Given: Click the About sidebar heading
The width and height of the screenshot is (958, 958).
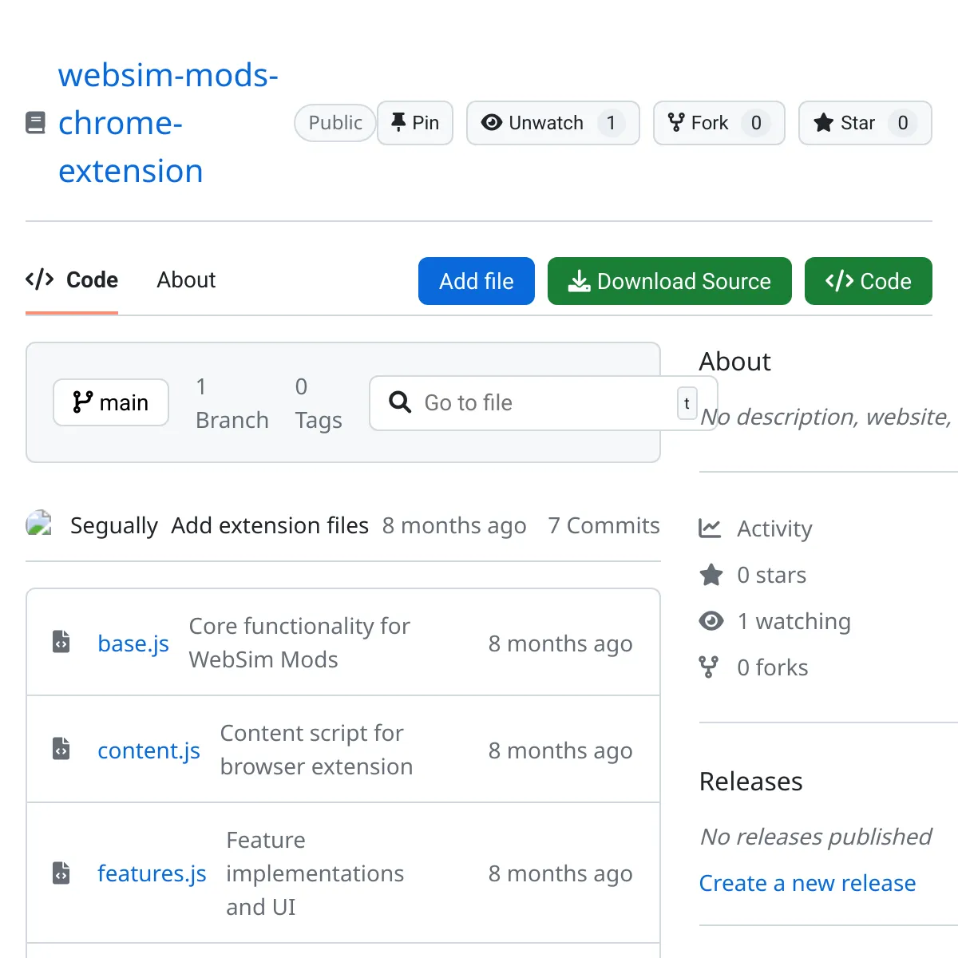Looking at the screenshot, I should (734, 361).
